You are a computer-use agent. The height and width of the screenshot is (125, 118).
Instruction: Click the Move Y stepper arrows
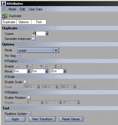click(47, 71)
